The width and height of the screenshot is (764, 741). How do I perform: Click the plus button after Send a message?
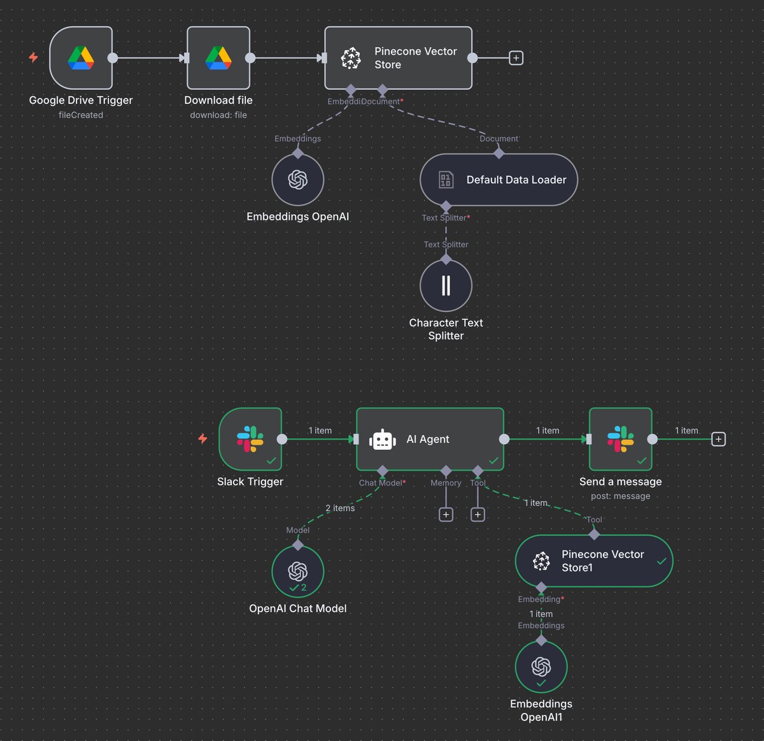(x=718, y=439)
